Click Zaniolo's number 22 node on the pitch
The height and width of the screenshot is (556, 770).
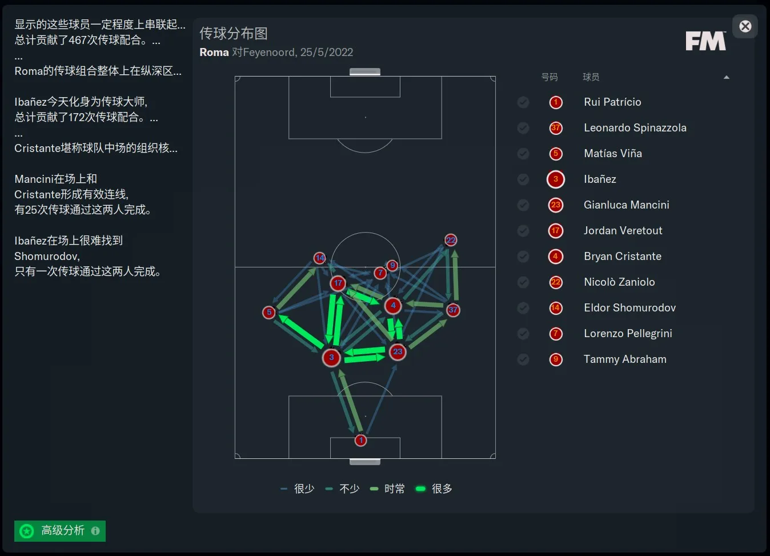tap(451, 240)
